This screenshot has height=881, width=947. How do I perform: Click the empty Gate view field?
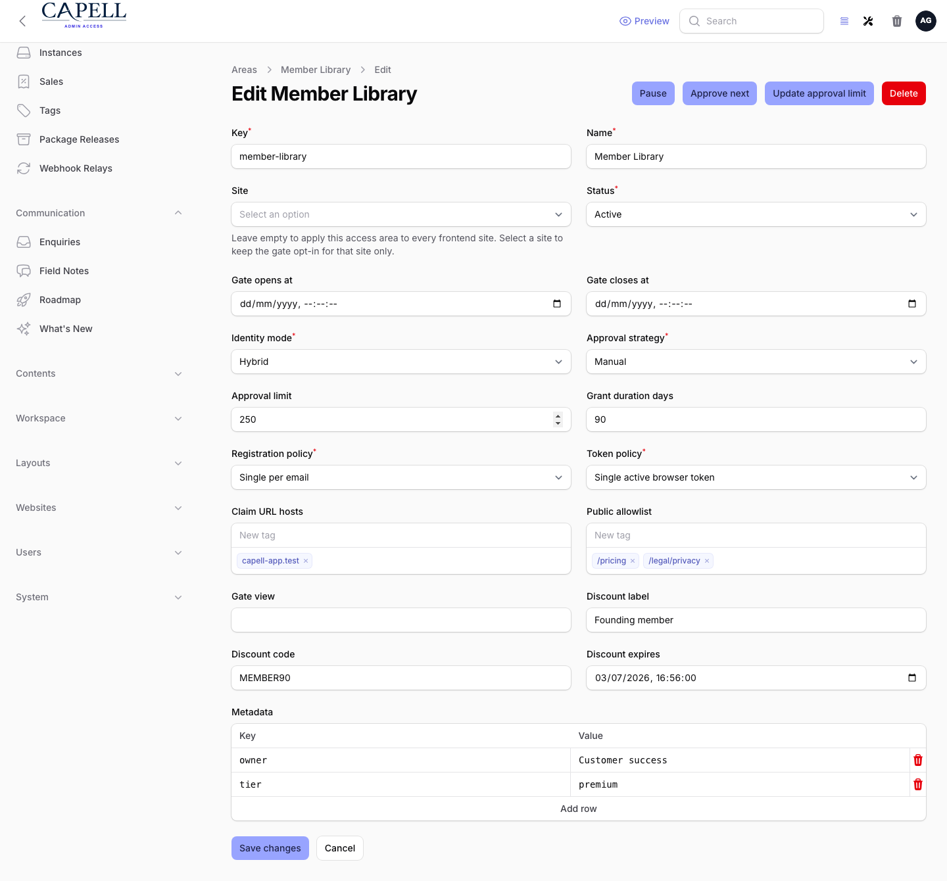[x=401, y=620]
